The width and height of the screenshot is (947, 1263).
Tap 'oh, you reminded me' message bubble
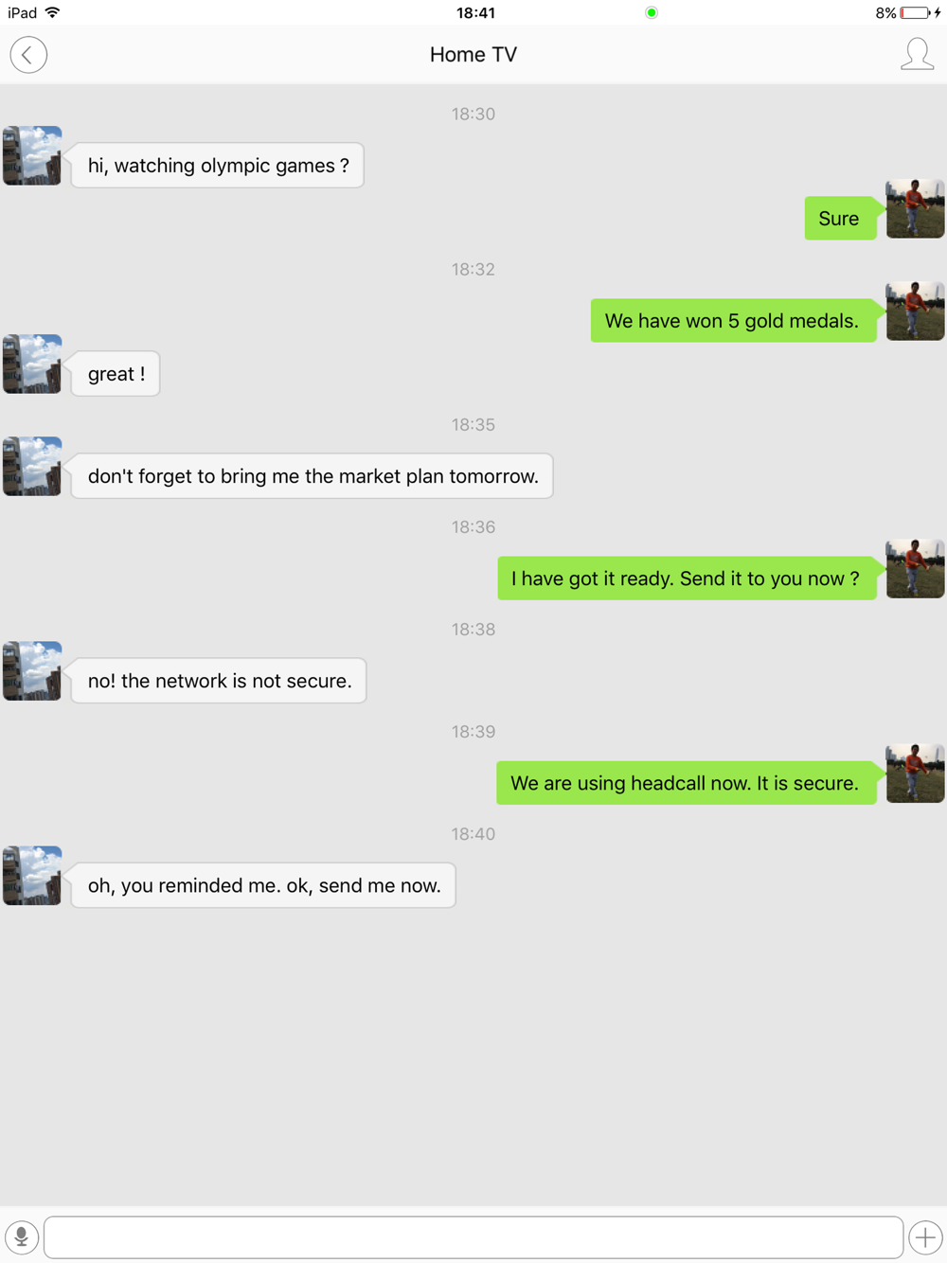263,885
